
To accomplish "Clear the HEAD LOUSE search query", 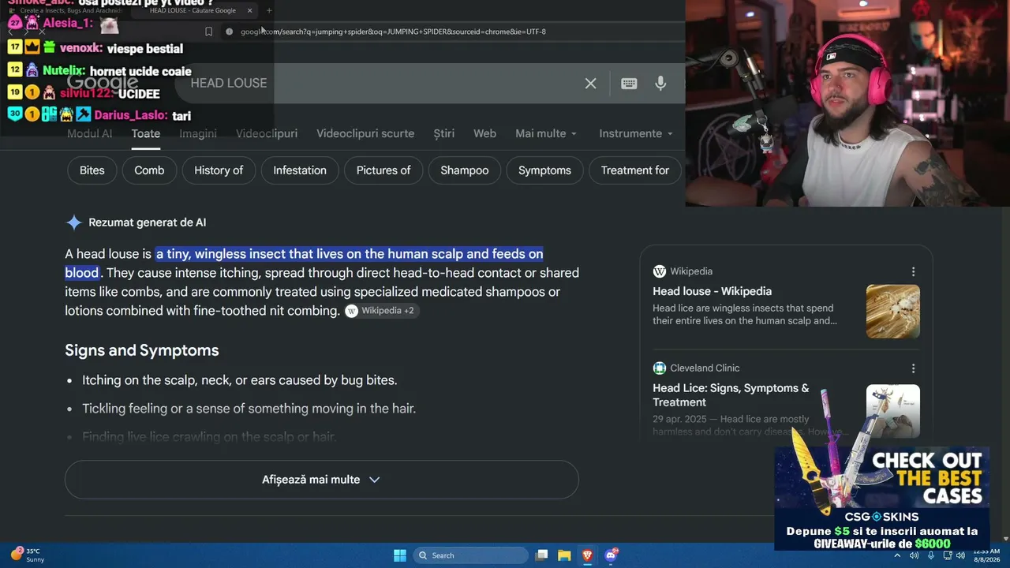I will pos(590,83).
